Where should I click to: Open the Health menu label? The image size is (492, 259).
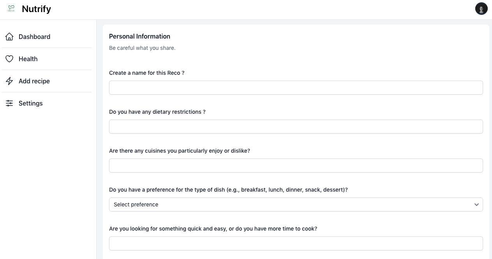pyautogui.click(x=28, y=59)
